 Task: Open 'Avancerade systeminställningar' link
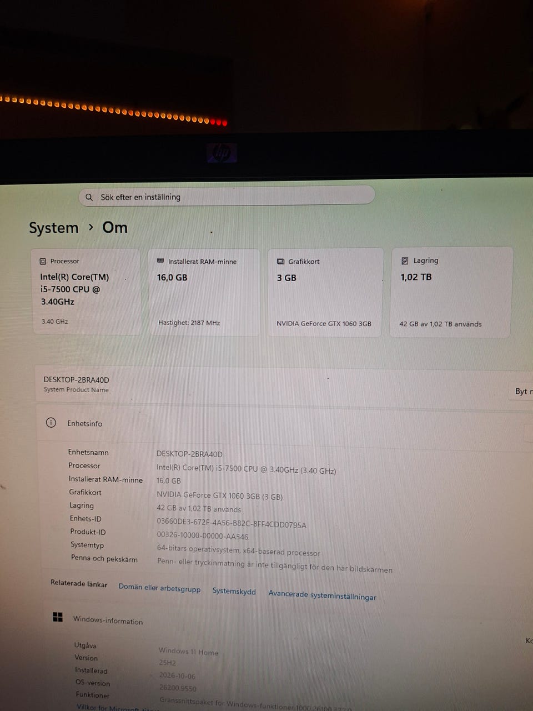pyautogui.click(x=323, y=595)
